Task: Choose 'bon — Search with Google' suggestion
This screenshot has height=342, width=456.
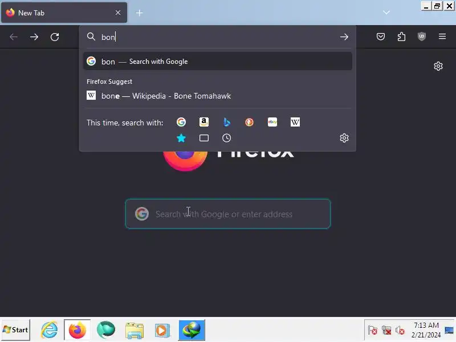Action: tap(218, 62)
